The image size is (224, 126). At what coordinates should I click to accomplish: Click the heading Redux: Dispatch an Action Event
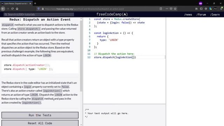[x=40, y=20]
